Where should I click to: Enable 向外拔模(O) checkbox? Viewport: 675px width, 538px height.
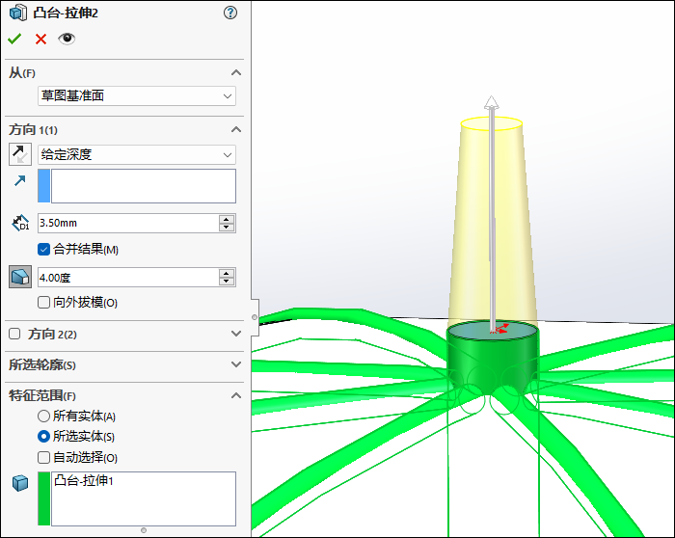coord(44,303)
